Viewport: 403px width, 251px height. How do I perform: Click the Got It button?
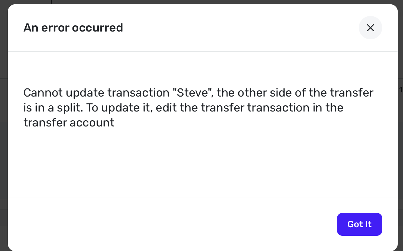click(x=359, y=224)
